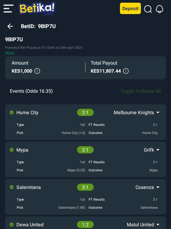Go back using the arrow beside BetID
The image size is (171, 229).
pos(10,26)
